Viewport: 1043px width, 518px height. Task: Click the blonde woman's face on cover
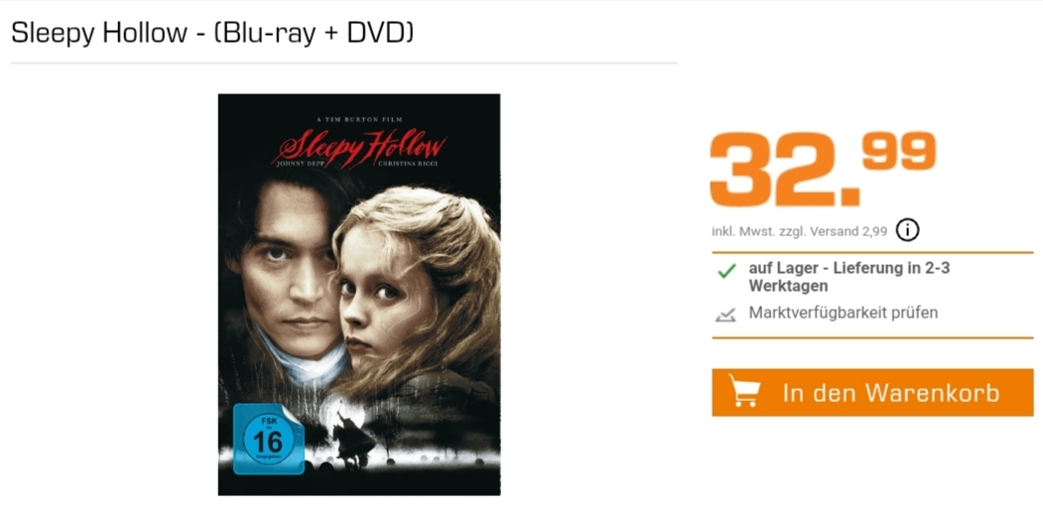pyautogui.click(x=382, y=300)
